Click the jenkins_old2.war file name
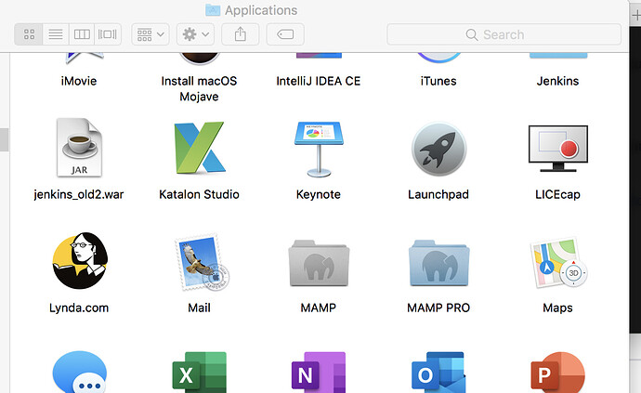This screenshot has height=393, width=641. [79, 194]
